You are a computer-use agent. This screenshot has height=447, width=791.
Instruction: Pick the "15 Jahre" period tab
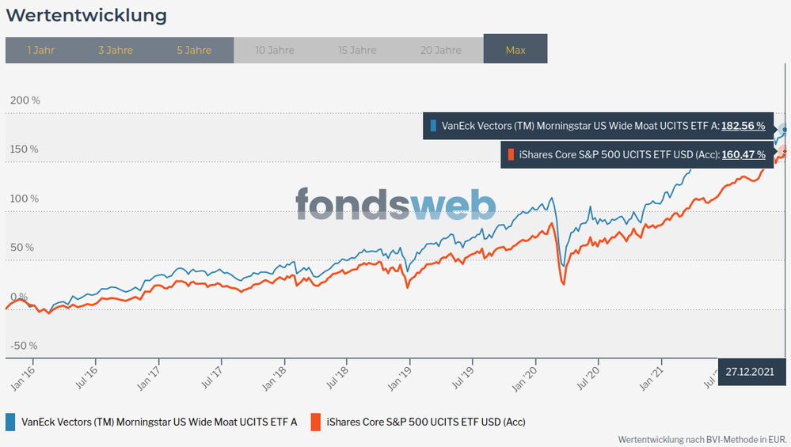click(357, 50)
